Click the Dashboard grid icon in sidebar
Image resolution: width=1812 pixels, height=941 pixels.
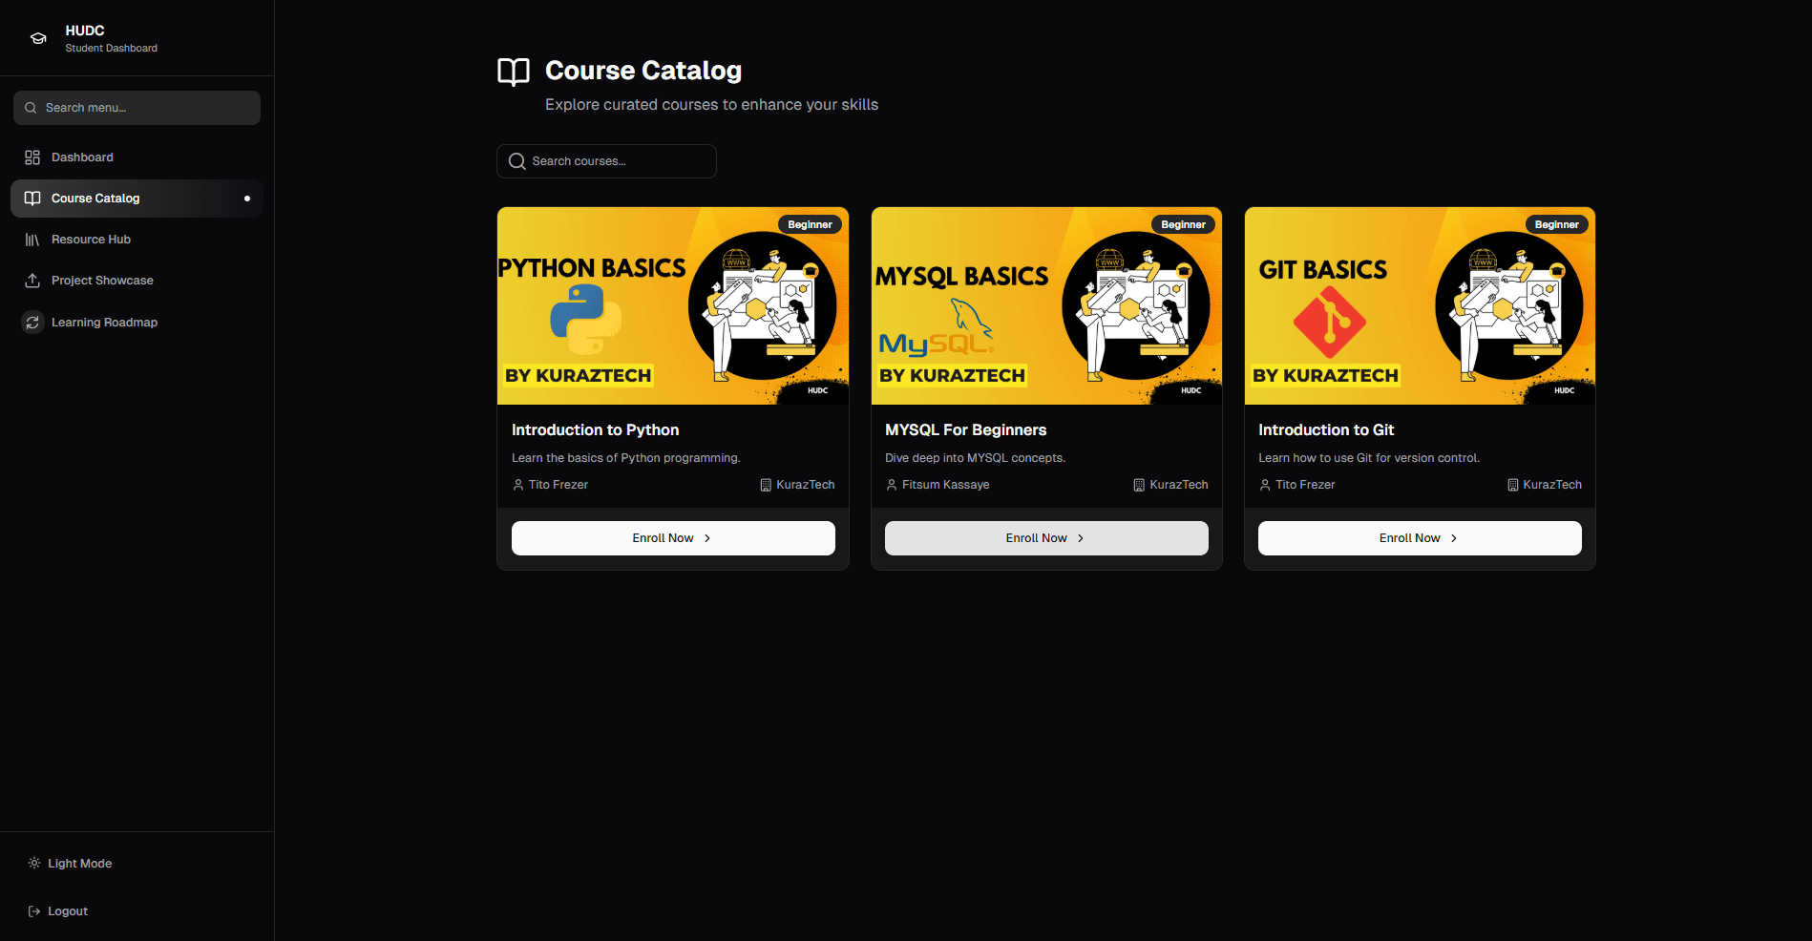pos(32,157)
